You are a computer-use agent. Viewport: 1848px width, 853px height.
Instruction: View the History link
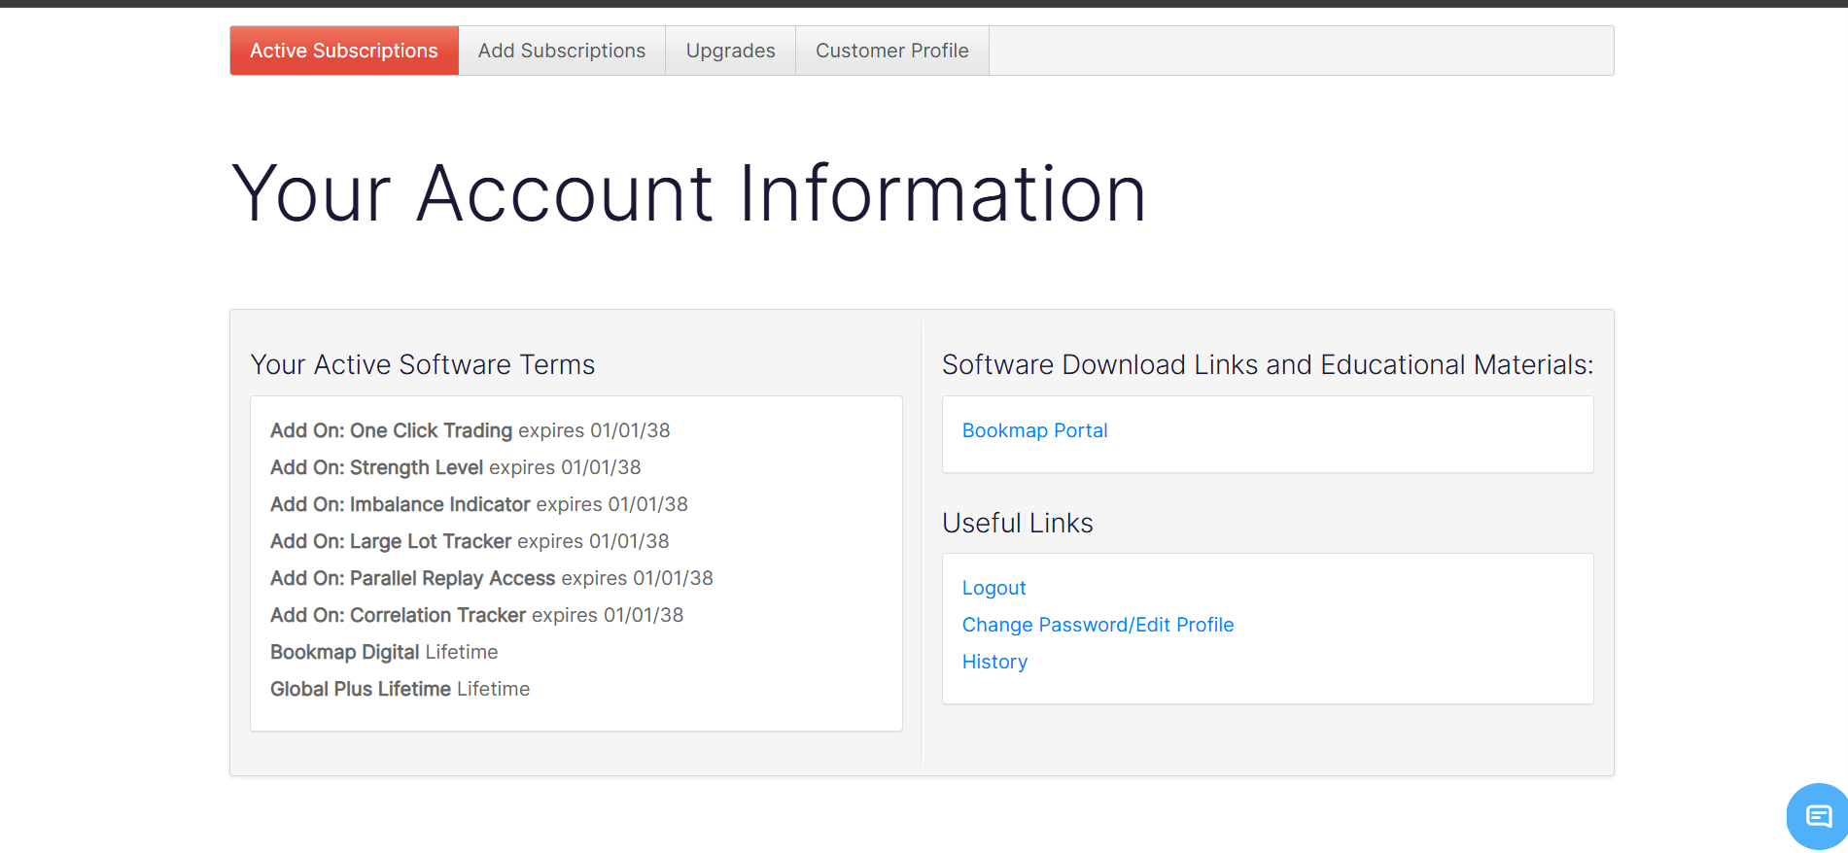(994, 662)
